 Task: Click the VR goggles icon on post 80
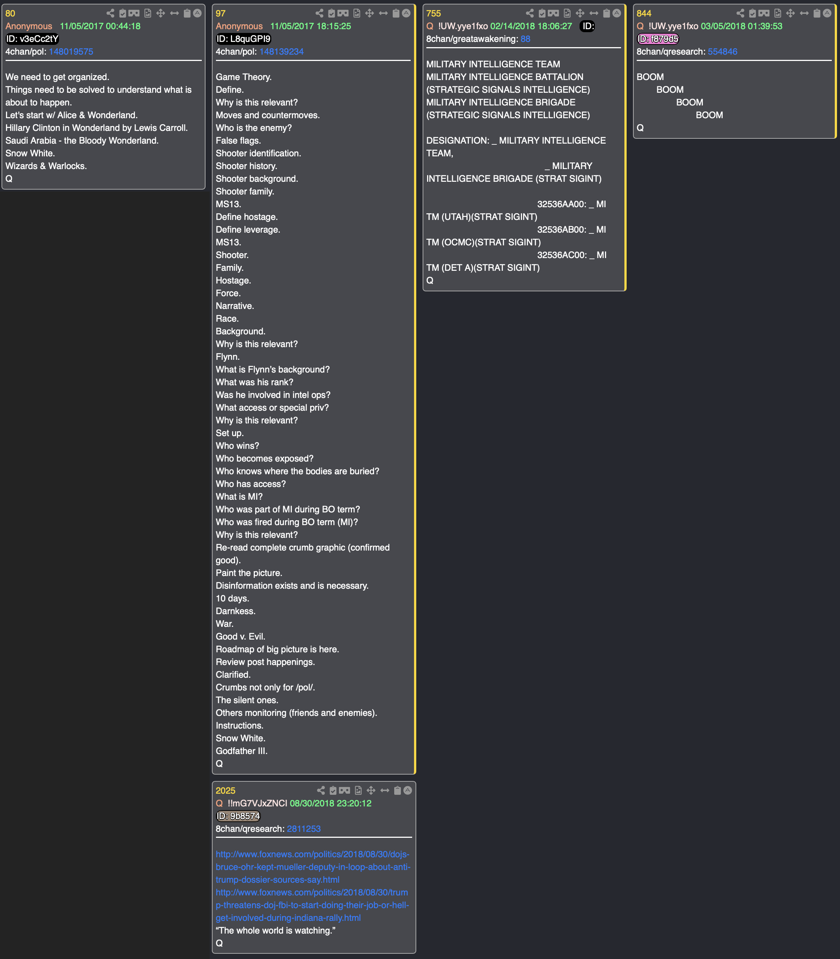[x=134, y=13]
